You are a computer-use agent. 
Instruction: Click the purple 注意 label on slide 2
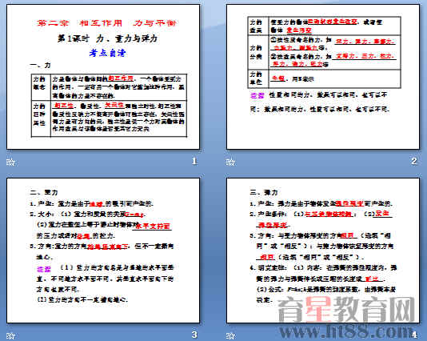point(257,95)
